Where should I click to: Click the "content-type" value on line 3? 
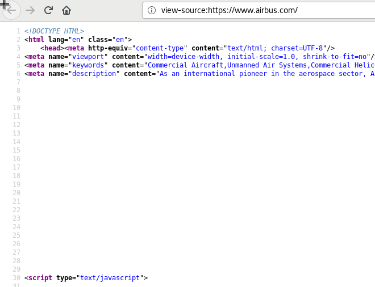(160, 48)
